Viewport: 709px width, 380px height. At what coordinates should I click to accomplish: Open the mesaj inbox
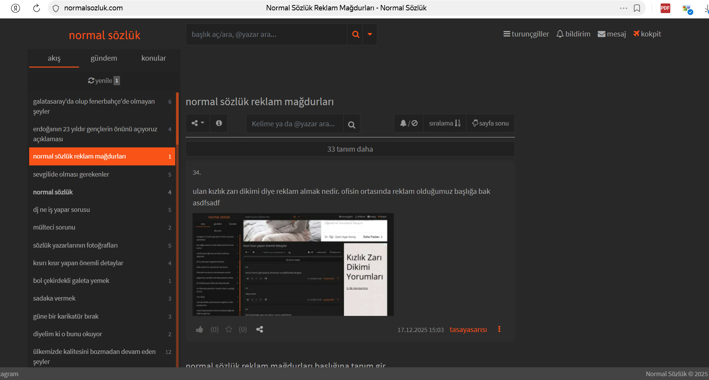pos(612,34)
